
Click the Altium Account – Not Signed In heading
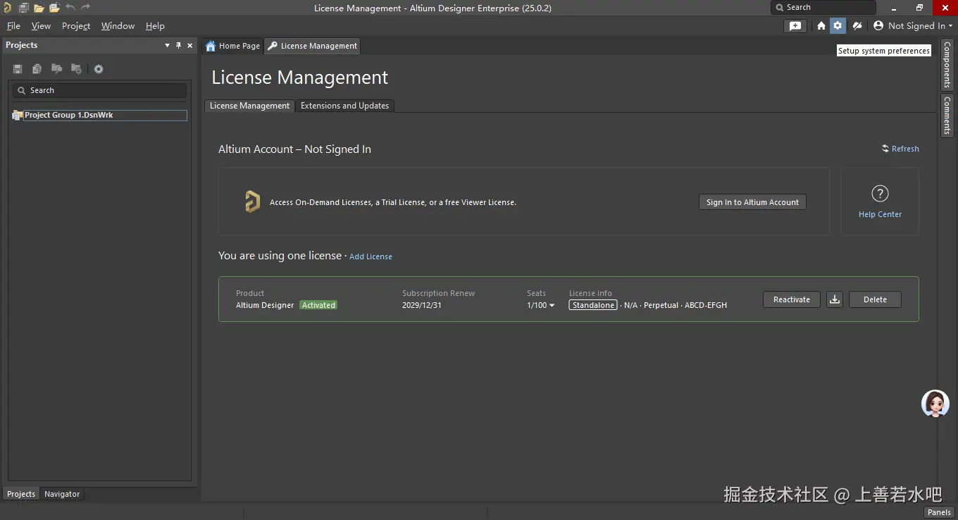[294, 149]
